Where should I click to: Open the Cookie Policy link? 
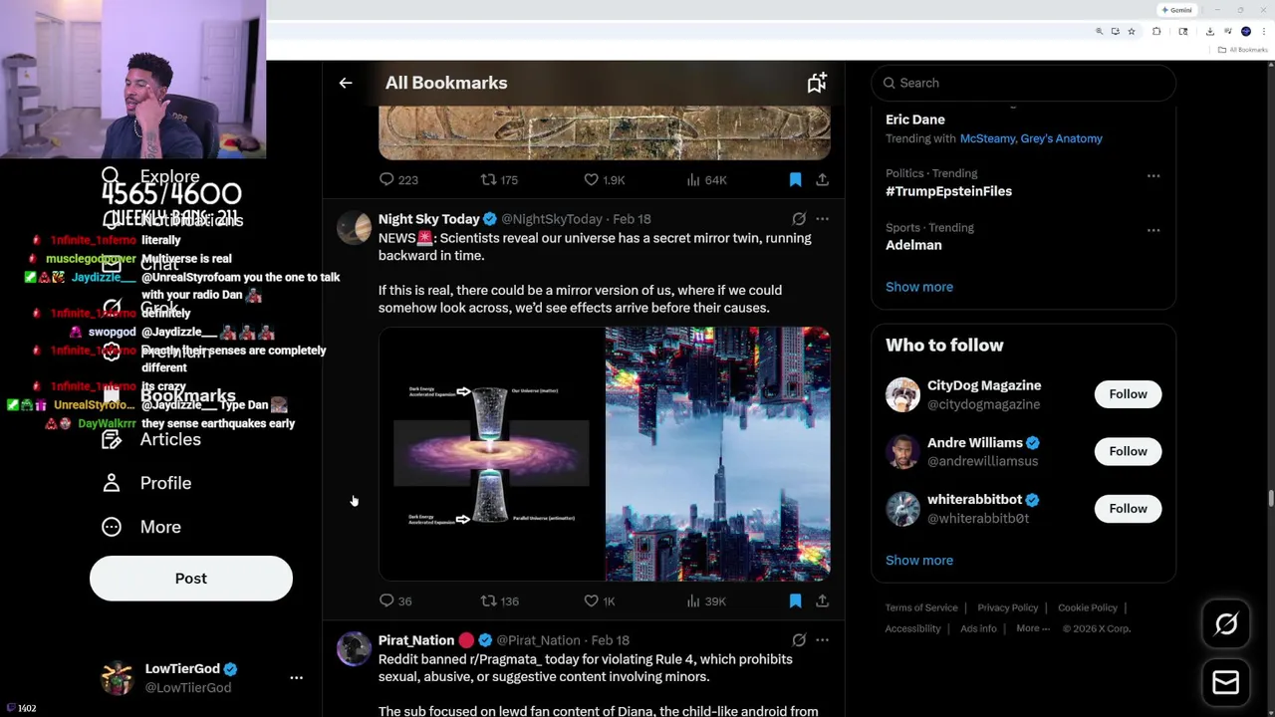pyautogui.click(x=1088, y=607)
